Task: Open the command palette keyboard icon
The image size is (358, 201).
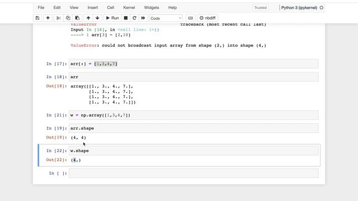Action: [x=190, y=18]
